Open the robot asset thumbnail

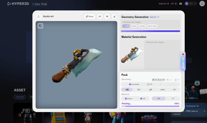27,113
